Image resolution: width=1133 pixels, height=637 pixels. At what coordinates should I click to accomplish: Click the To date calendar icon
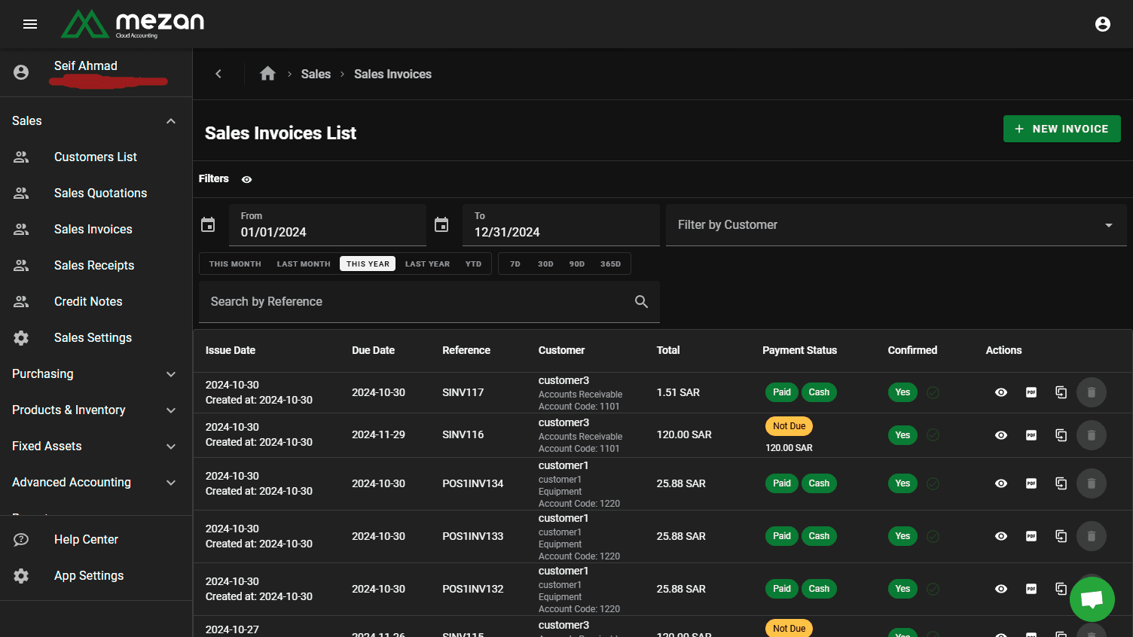[441, 224]
